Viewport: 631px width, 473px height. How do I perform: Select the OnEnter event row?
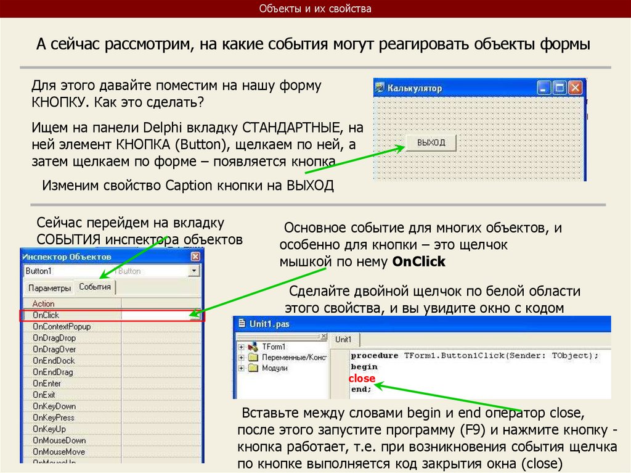click(112, 384)
